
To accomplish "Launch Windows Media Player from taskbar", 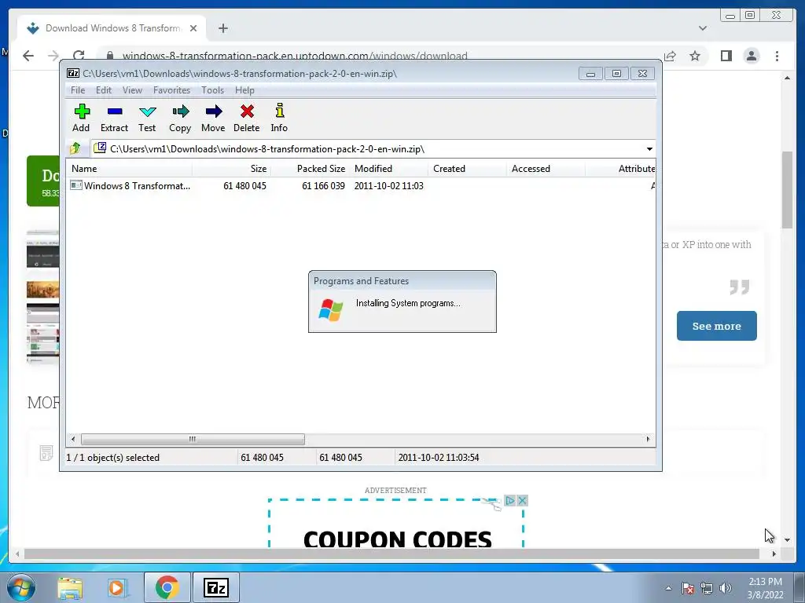I will tap(117, 587).
